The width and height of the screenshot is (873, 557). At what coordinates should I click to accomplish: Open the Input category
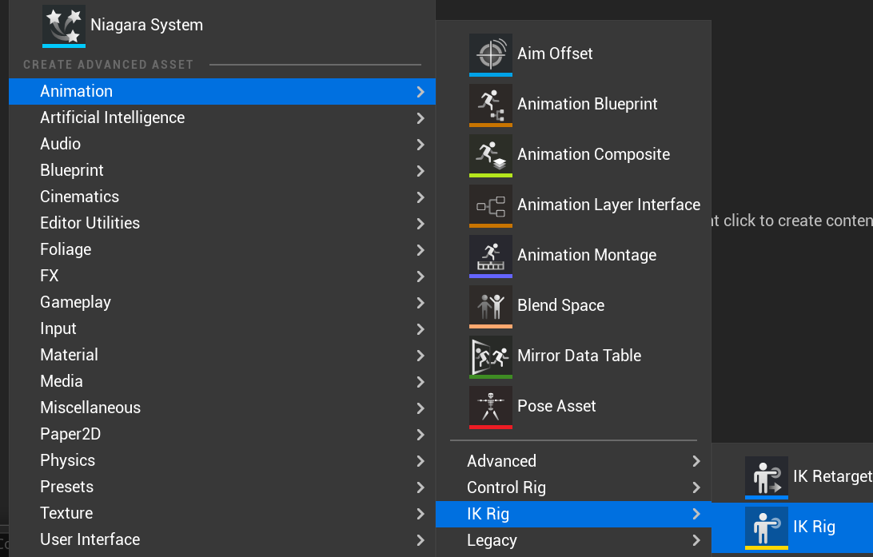[x=222, y=329]
